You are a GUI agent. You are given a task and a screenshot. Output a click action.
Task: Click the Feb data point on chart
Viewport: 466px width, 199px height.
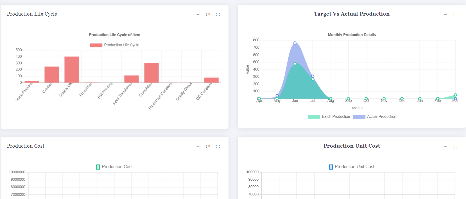[x=438, y=99]
